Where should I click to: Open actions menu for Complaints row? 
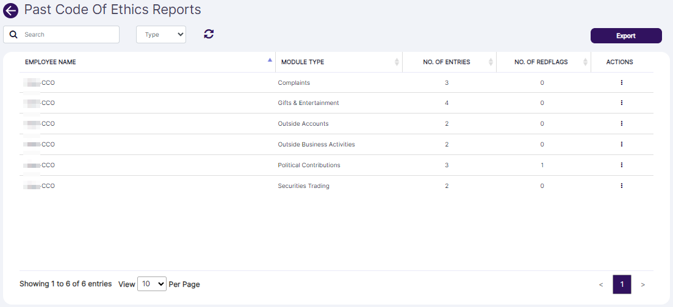pos(621,82)
